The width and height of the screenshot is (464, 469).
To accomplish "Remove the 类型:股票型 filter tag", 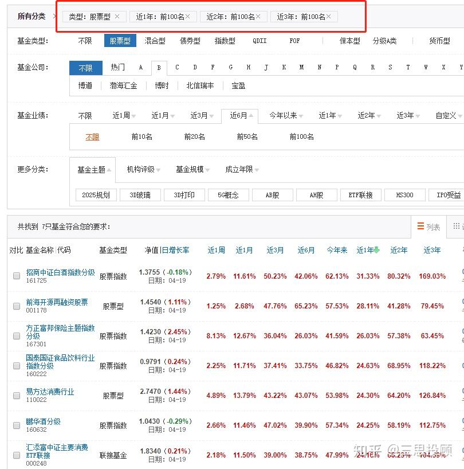I will tap(117, 17).
